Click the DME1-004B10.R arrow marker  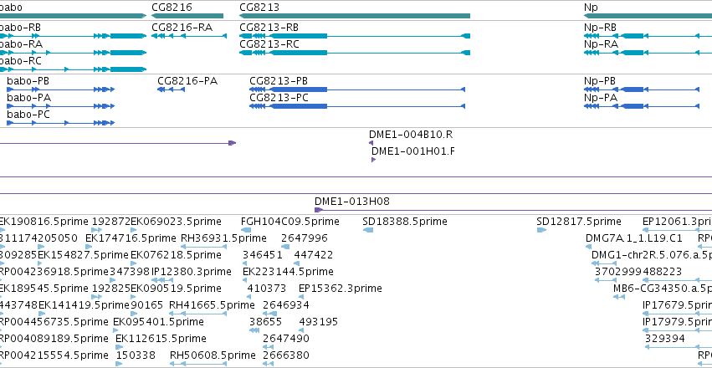point(371,143)
